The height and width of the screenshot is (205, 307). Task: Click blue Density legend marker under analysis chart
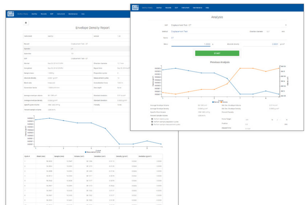[x=213, y=101]
